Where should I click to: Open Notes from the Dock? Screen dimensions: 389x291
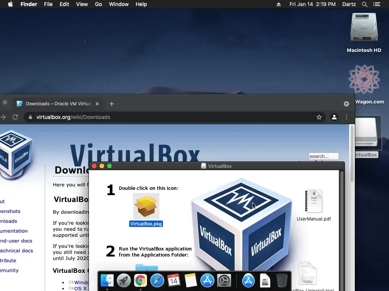point(191,281)
